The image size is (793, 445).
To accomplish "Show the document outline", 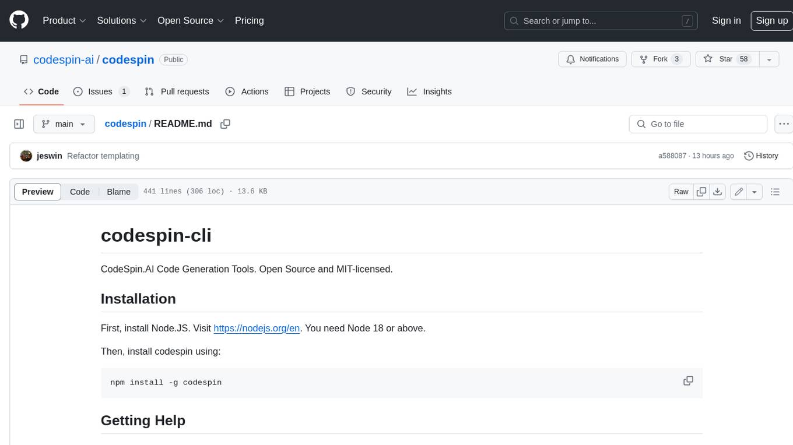I will pyautogui.click(x=775, y=192).
